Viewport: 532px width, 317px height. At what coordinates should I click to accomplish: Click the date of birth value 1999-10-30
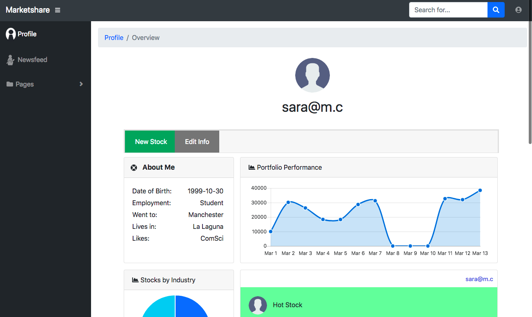click(205, 191)
